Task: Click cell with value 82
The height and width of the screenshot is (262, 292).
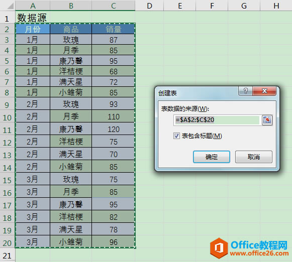Action: (114, 217)
